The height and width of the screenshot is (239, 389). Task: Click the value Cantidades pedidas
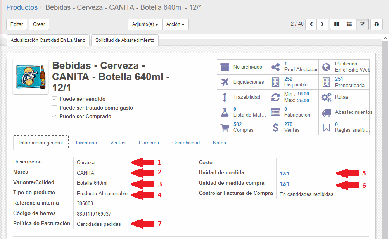coord(99,224)
